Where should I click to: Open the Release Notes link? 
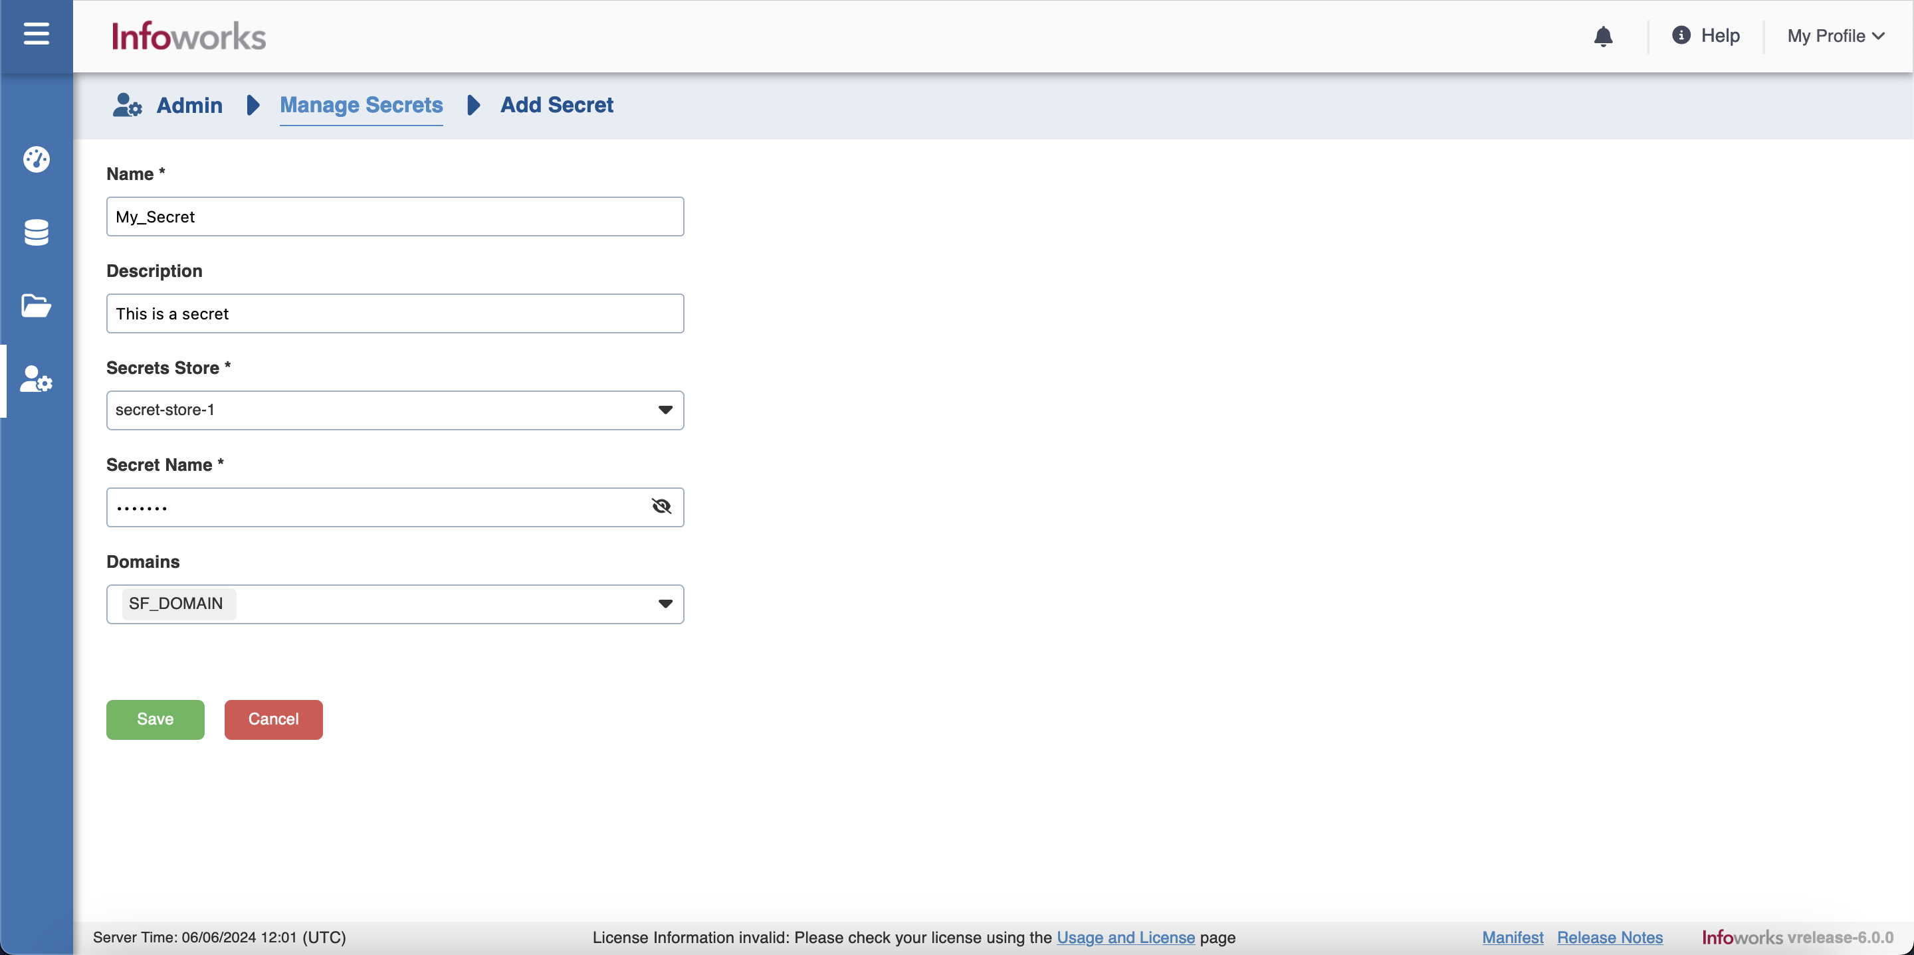pos(1610,937)
